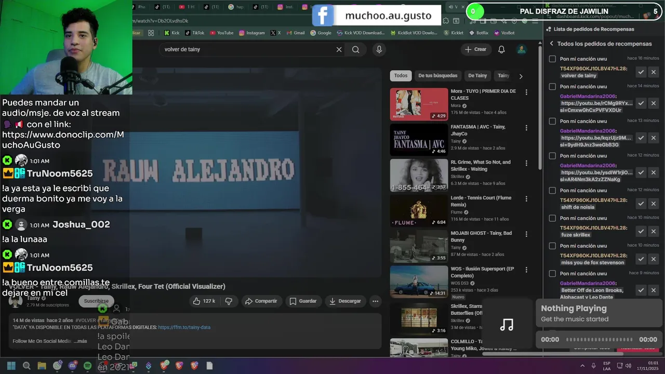Open options menu for WOS Ilusión Supersport video
The height and width of the screenshot is (374, 665).
point(526,270)
